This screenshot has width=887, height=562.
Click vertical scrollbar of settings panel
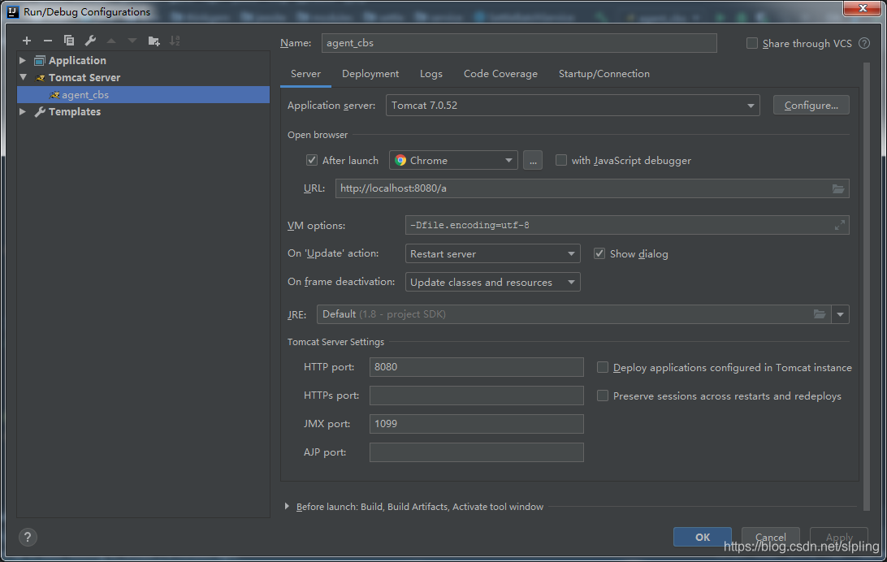tap(866, 286)
